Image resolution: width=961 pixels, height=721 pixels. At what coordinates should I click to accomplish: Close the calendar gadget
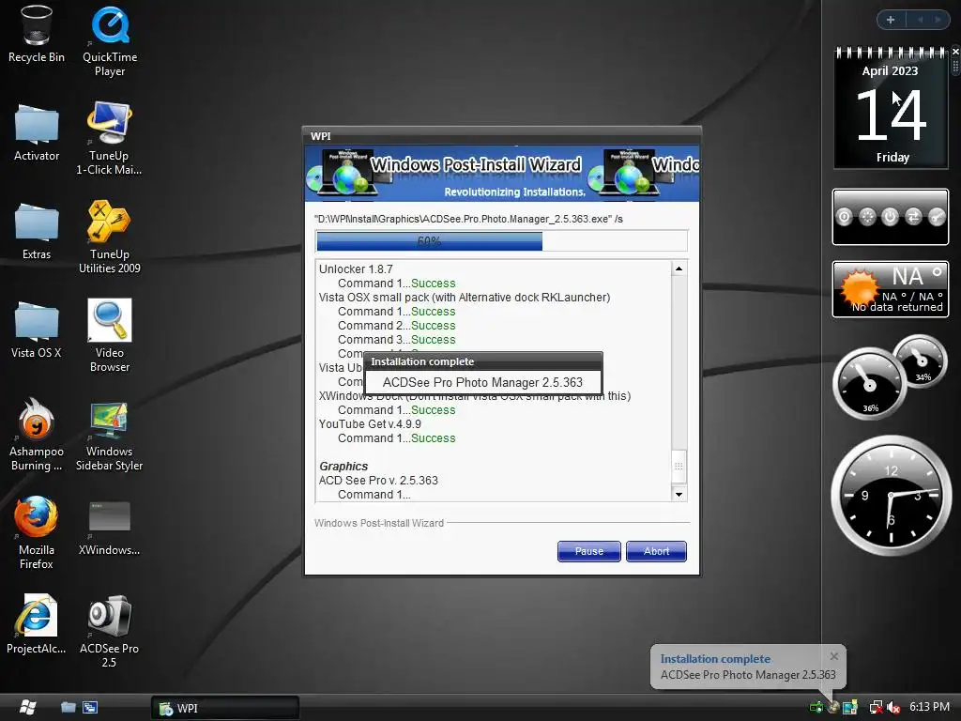point(955,52)
